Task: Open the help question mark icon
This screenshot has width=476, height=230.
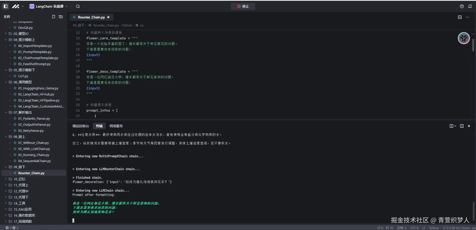Action: click(x=462, y=6)
